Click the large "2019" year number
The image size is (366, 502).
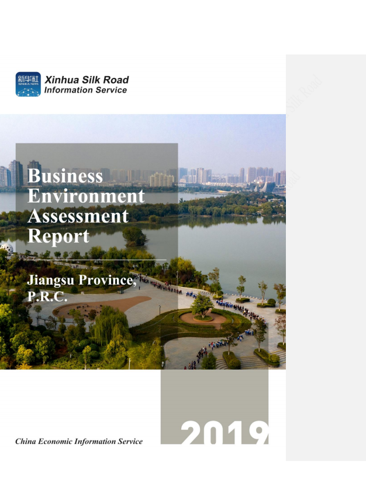(224, 433)
